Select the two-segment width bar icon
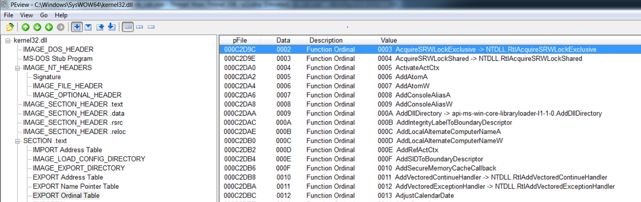The width and height of the screenshot is (641, 202). (x=140, y=27)
